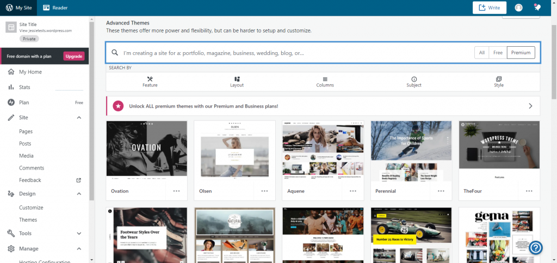Click the sidebar vertical scrollbar

coord(92,111)
